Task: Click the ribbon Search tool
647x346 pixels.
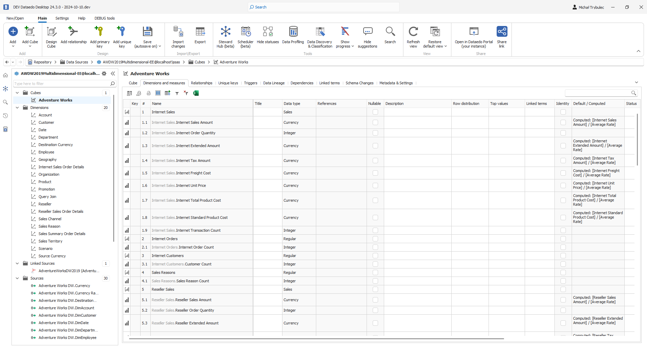Action: (x=390, y=35)
